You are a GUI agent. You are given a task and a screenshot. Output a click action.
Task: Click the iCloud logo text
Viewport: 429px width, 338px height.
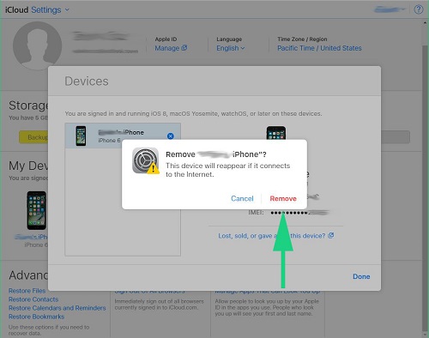coord(16,10)
